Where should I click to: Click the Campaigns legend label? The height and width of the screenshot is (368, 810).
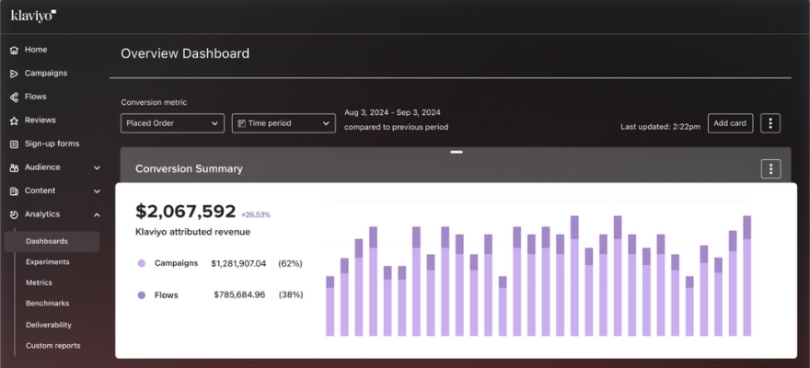tap(176, 263)
